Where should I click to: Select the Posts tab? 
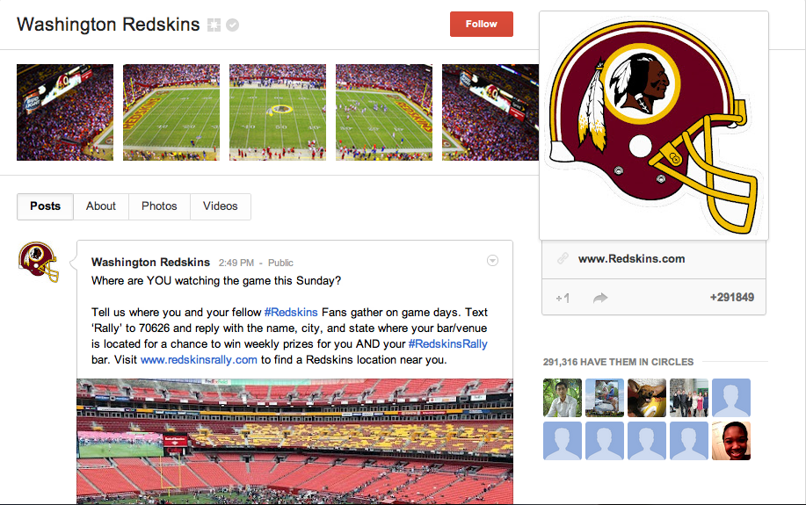coord(45,206)
